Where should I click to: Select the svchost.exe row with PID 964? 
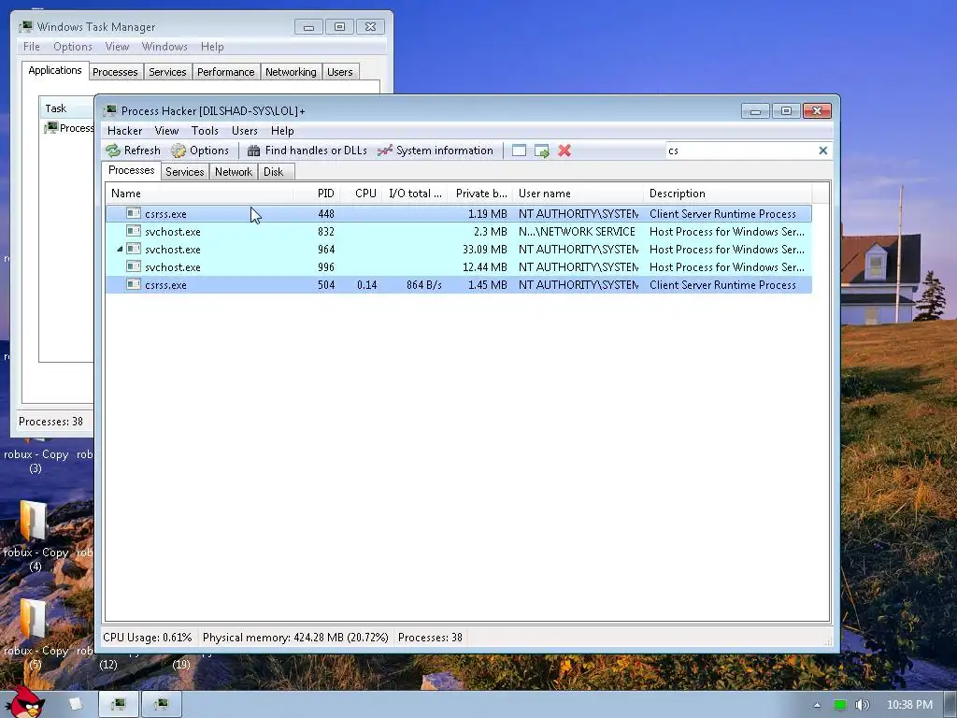[x=458, y=249]
